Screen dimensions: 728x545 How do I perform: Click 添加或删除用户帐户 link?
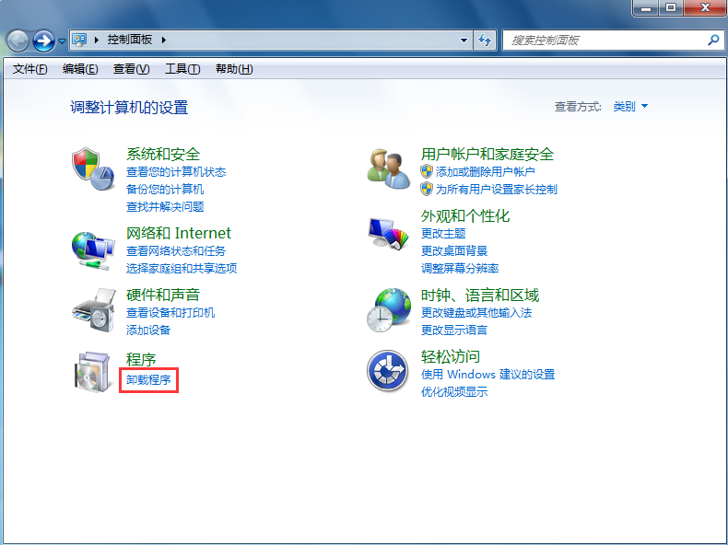coord(485,172)
